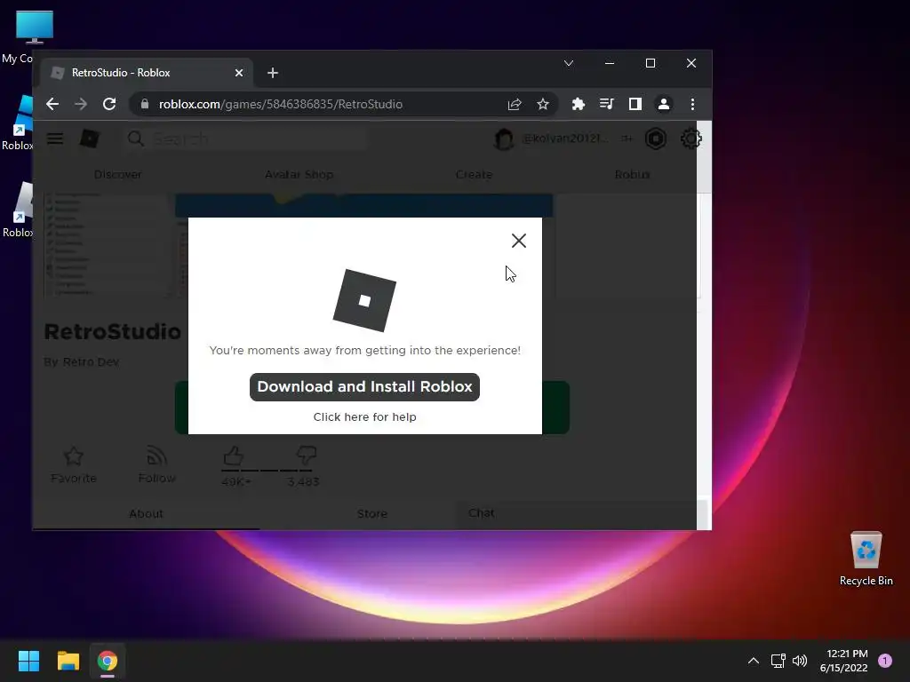Open the Discover nav item
Viewport: 910px width, 682px height.
118,175
